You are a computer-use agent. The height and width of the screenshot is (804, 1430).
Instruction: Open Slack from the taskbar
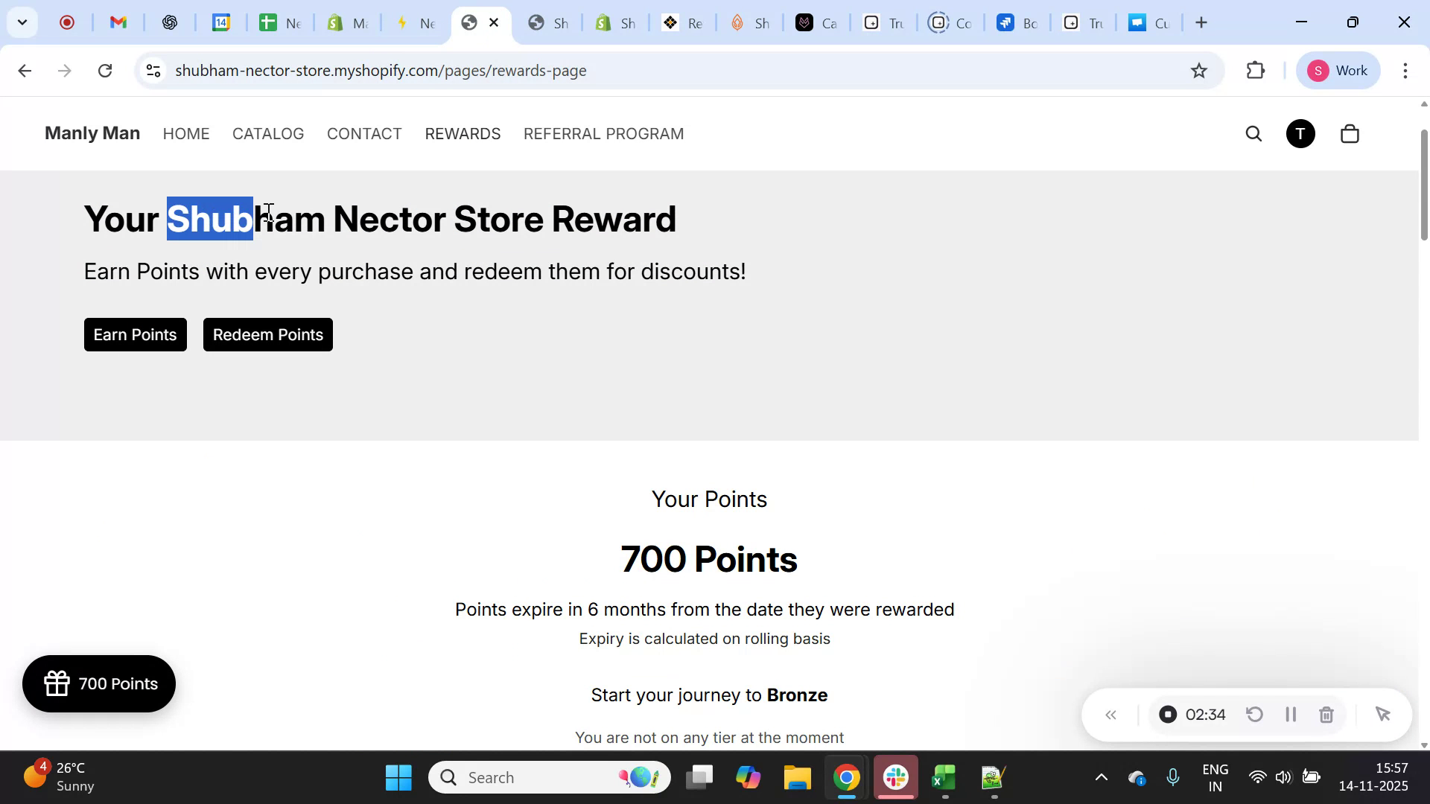(896, 778)
